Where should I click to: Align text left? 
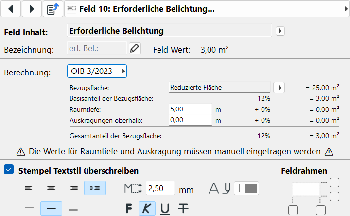29,188
